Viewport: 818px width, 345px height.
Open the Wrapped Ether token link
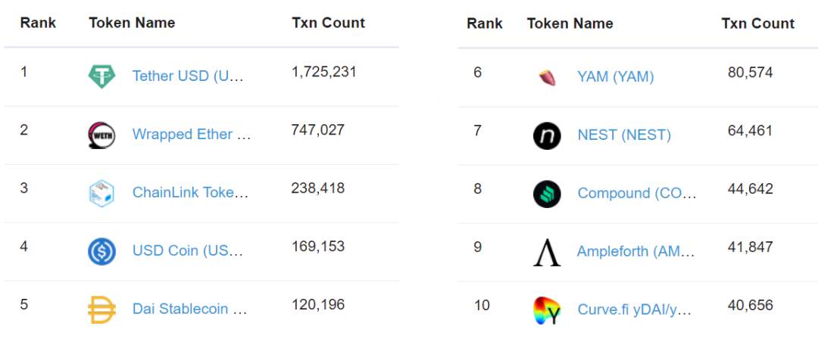coord(192,134)
